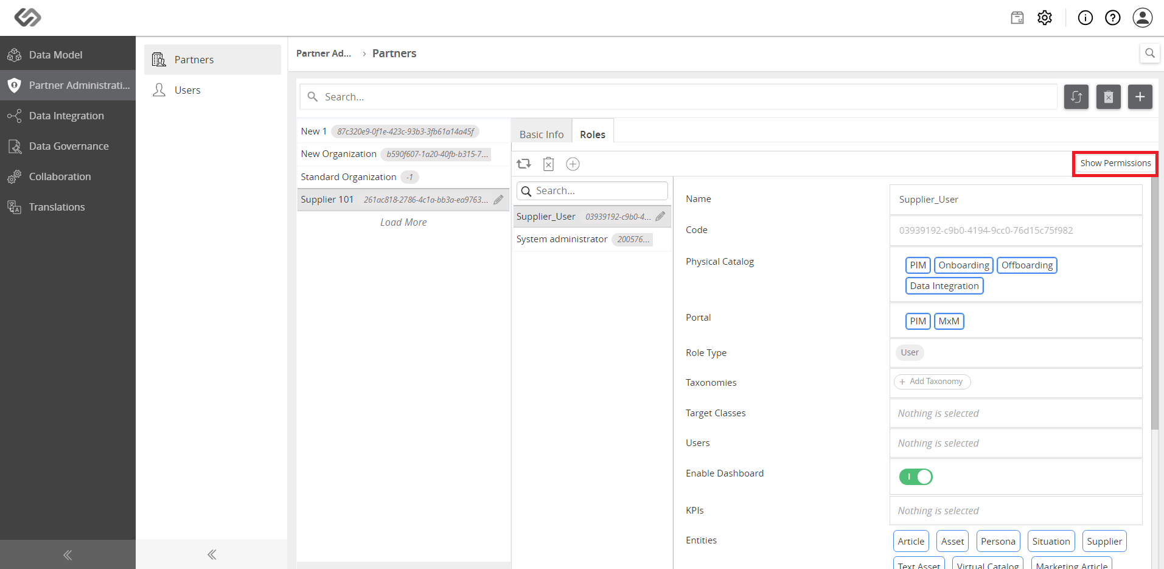The image size is (1164, 569).
Task: Click Situation entity tag
Action: pyautogui.click(x=1051, y=541)
